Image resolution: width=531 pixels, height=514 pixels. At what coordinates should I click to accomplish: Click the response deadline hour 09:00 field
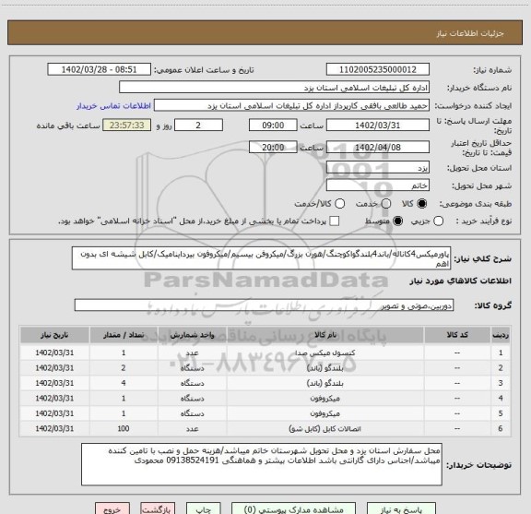(x=273, y=126)
